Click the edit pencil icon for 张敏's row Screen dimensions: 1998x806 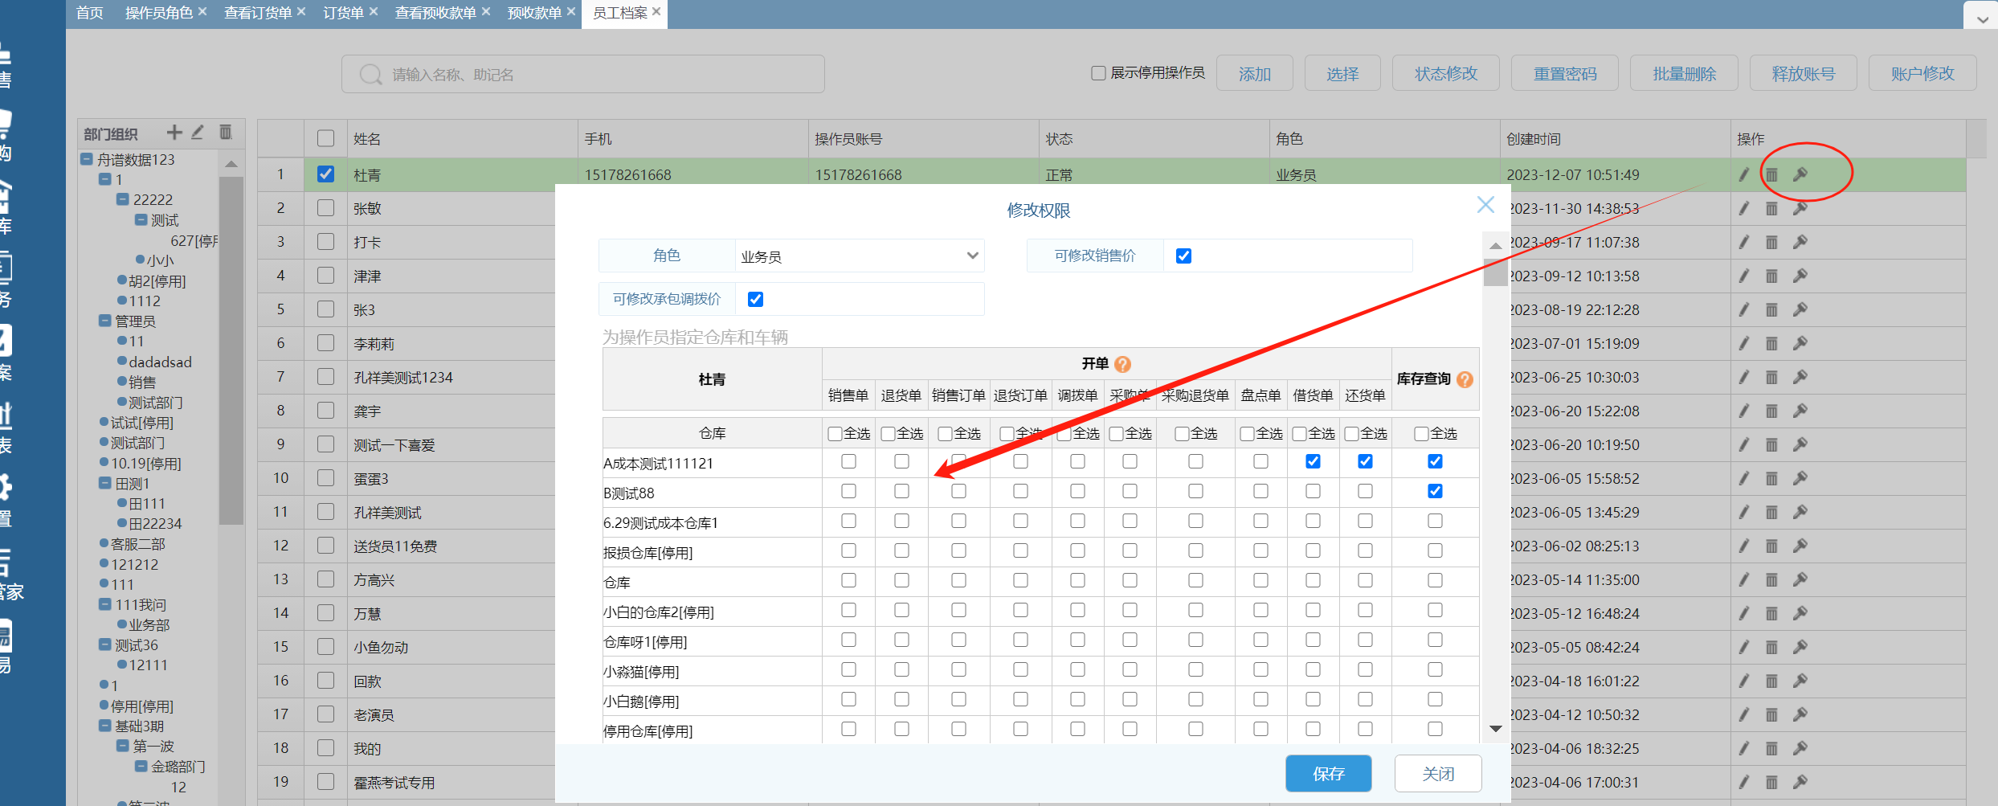pos(1743,209)
